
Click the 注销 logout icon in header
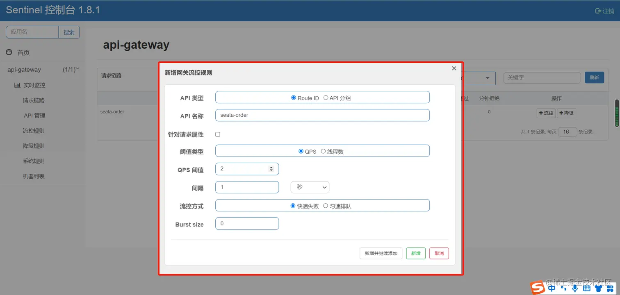point(598,11)
